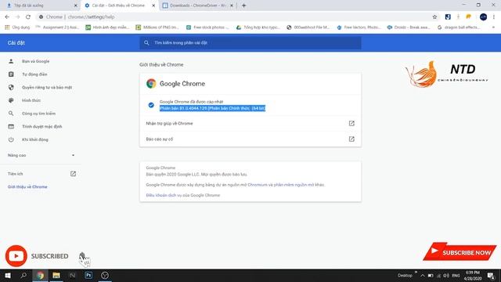501x282 pixels.
Task: Open File Explorer from the taskbar
Action: coord(56,275)
